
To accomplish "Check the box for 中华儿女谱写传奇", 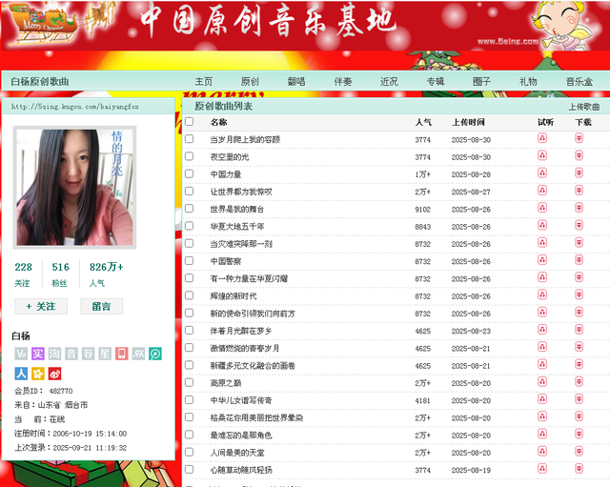I will pyautogui.click(x=190, y=400).
